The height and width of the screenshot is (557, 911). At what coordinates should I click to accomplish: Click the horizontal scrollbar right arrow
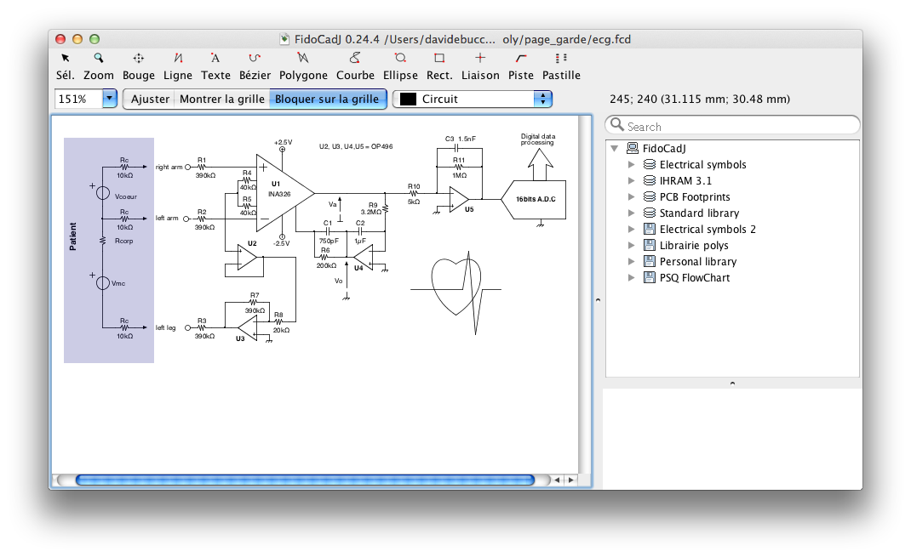pyautogui.click(x=570, y=480)
